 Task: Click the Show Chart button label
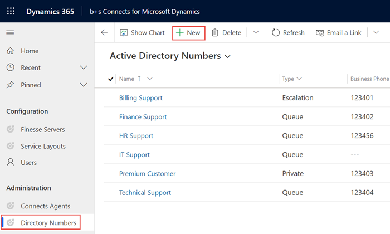coord(148,32)
